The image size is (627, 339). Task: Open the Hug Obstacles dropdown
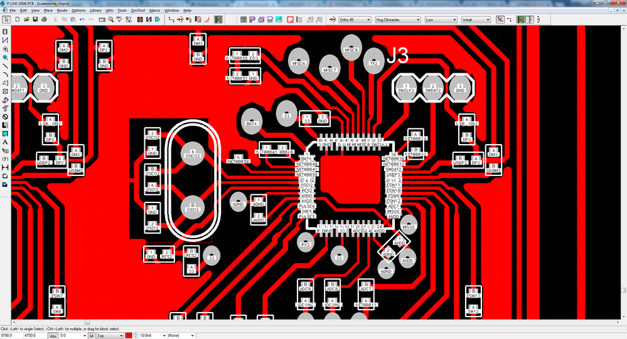click(398, 19)
